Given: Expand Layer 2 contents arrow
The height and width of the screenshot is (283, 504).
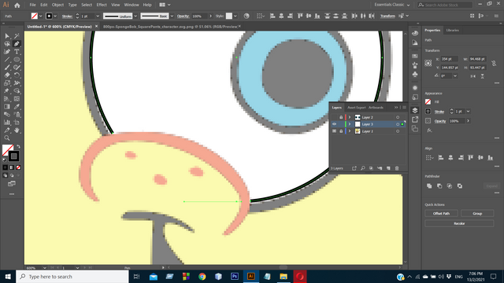Looking at the screenshot, I should [x=350, y=117].
